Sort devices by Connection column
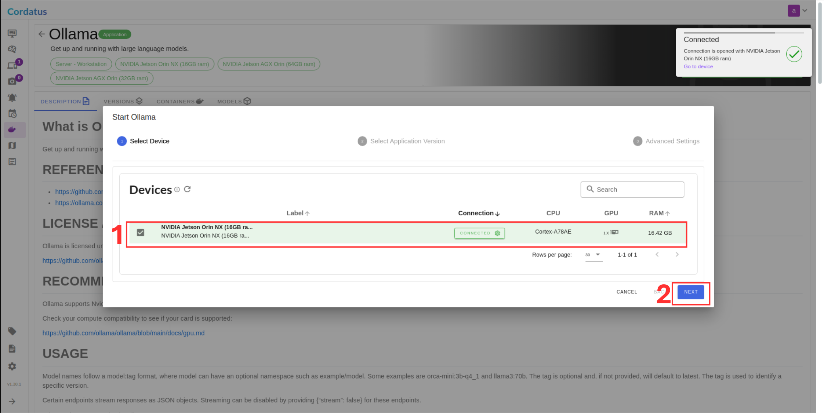 click(x=479, y=213)
